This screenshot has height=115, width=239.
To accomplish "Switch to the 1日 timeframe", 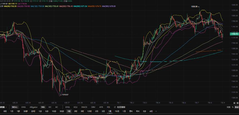I will click(x=12, y=111).
